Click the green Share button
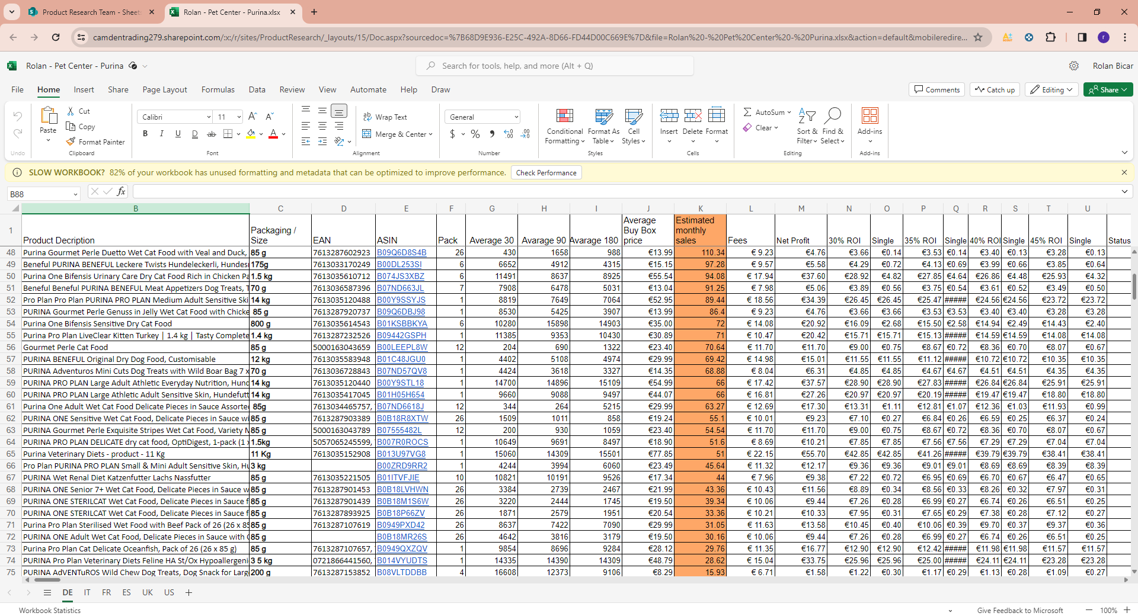 point(1108,89)
